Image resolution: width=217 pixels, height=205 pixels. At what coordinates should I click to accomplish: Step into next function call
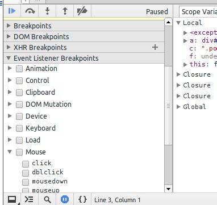[x=47, y=11]
